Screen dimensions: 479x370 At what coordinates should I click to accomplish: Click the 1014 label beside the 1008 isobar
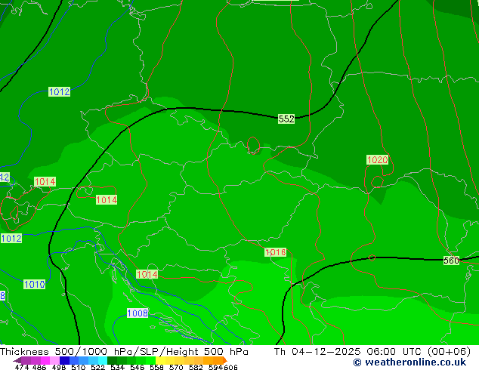(147, 274)
